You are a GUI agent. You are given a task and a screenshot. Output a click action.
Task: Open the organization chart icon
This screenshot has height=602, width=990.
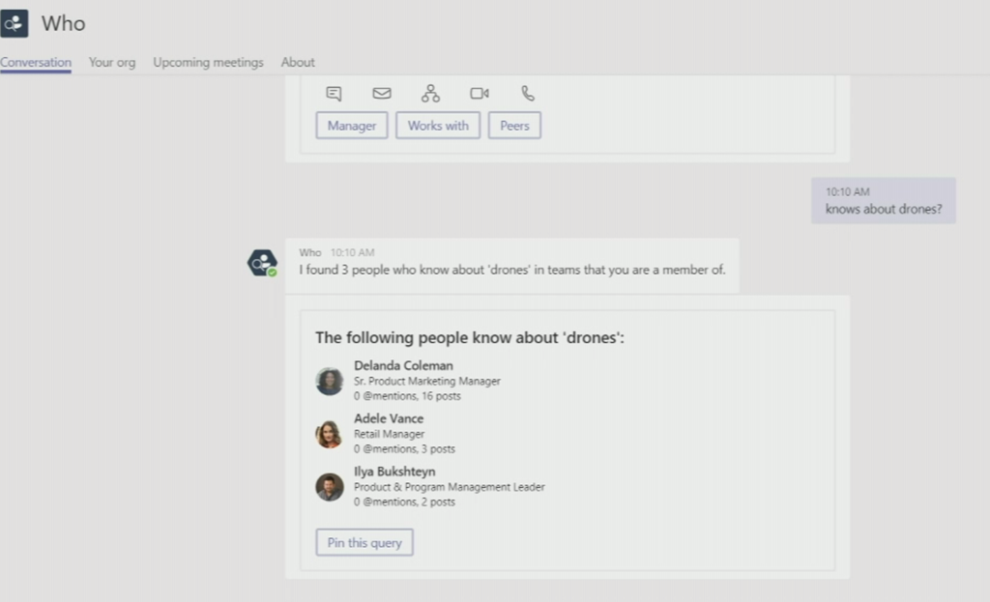[430, 94]
